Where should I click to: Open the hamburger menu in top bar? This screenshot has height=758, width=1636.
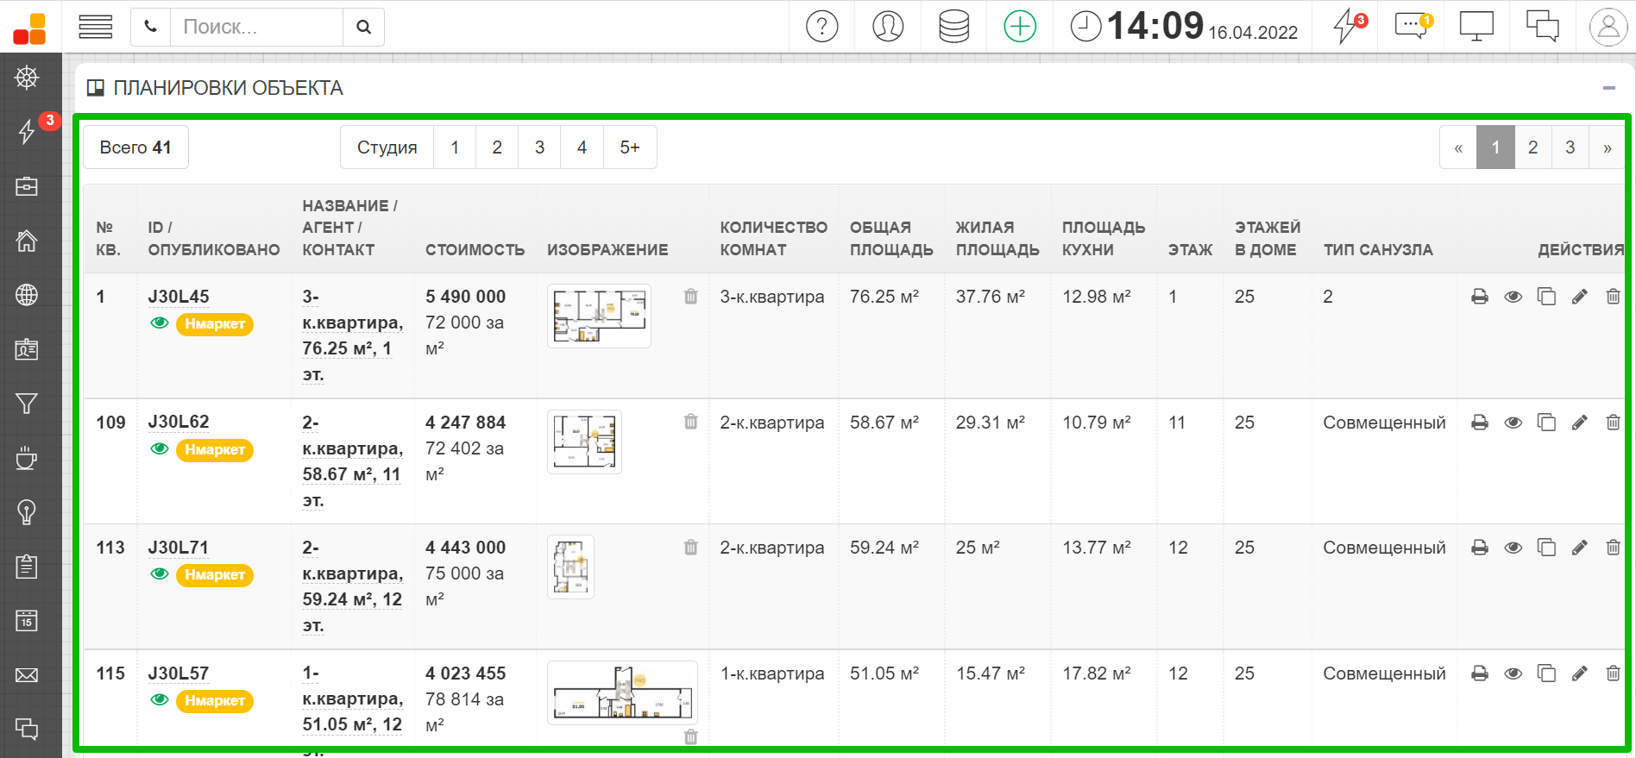96,27
